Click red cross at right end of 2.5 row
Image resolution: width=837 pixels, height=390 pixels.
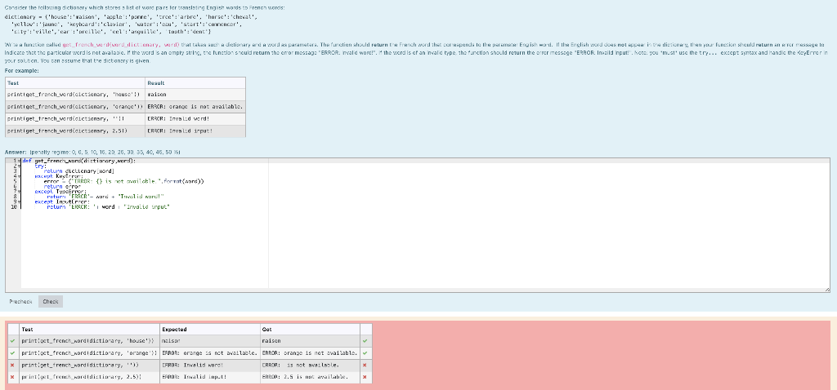(x=365, y=377)
